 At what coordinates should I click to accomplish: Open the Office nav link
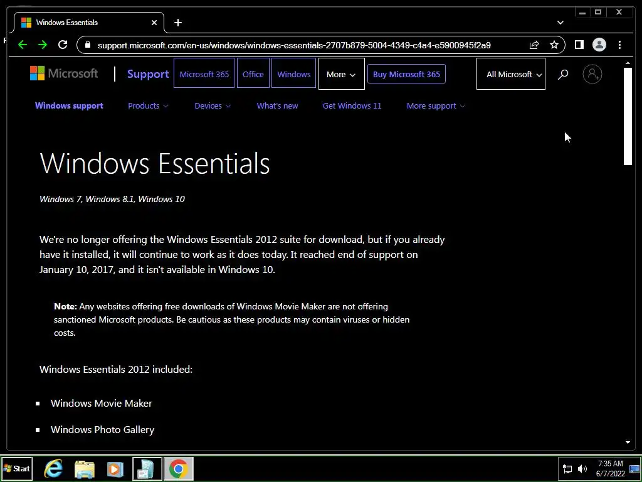coord(253,74)
